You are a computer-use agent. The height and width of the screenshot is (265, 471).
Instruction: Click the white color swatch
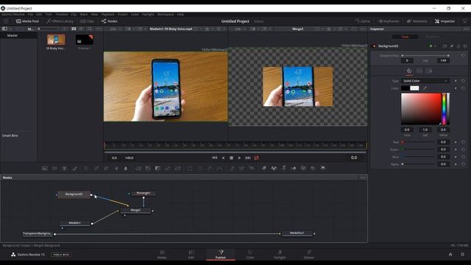414,88
